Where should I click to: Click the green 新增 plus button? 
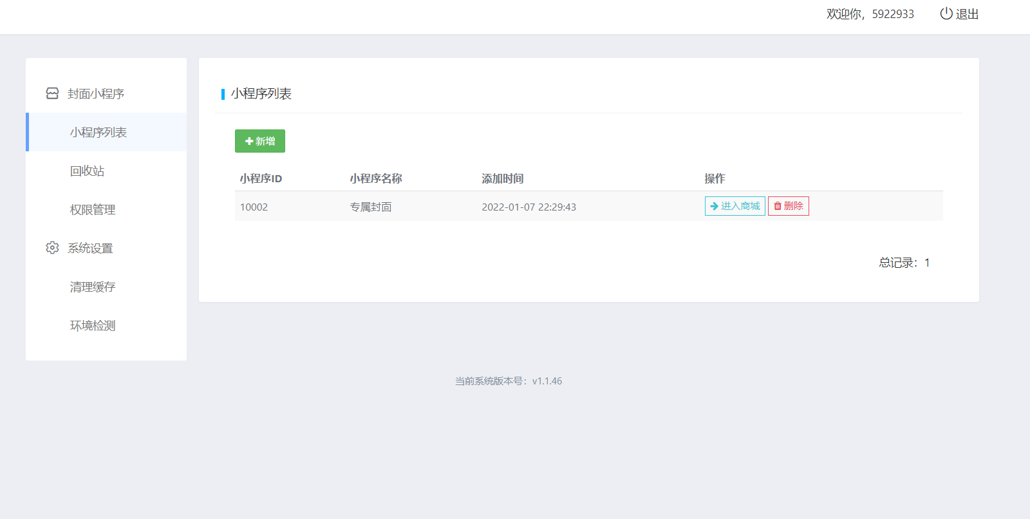click(260, 141)
